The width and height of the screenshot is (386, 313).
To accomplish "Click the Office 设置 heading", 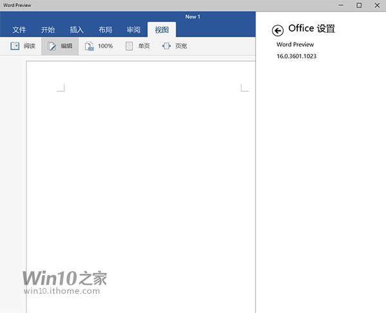I will (x=311, y=28).
